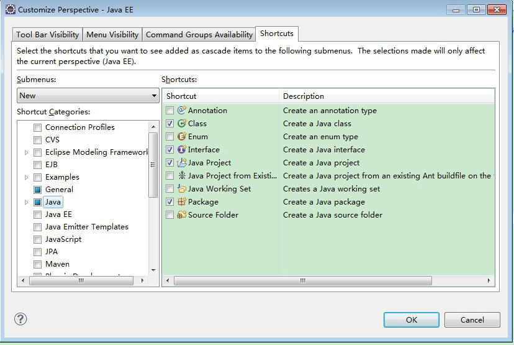
Task: Click shortcuts table horizontal scrollbar thumb
Action: coord(302,280)
